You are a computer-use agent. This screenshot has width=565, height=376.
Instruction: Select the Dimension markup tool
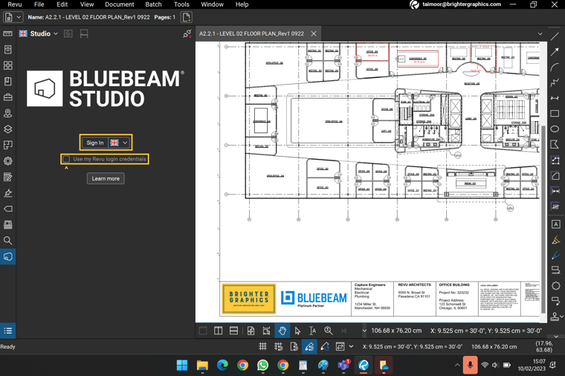(x=555, y=98)
